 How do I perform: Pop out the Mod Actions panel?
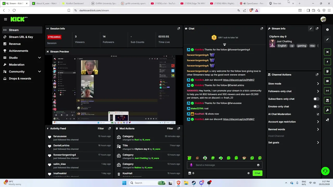(x=178, y=129)
